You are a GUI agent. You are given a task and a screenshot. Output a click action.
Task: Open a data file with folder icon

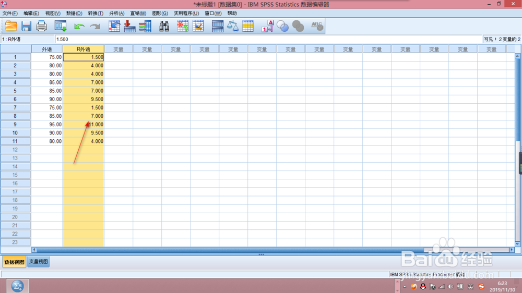click(11, 26)
